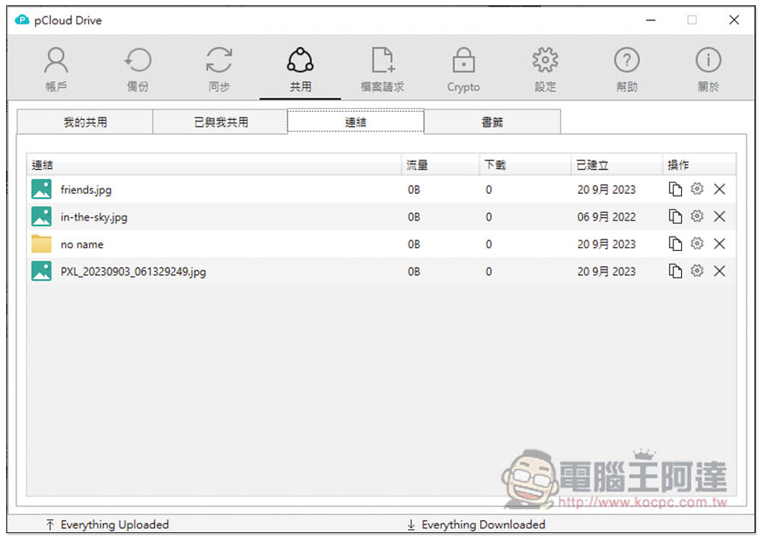Click the 操作 actions column header

point(699,165)
